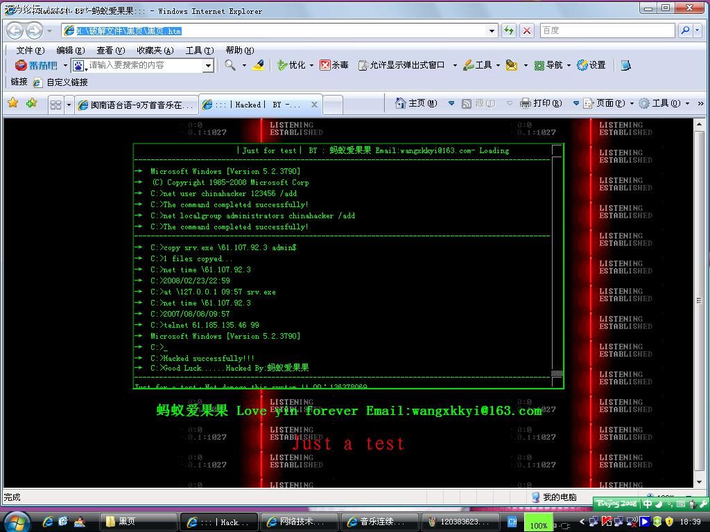Open the wireless network tray icon with the red X

632,522
